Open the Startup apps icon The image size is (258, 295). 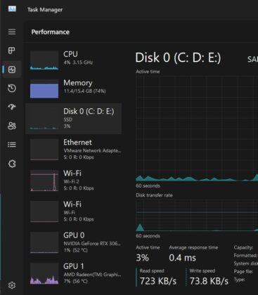point(12,107)
